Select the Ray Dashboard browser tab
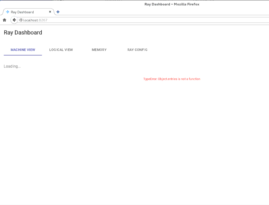The image size is (269, 205). 28,12
